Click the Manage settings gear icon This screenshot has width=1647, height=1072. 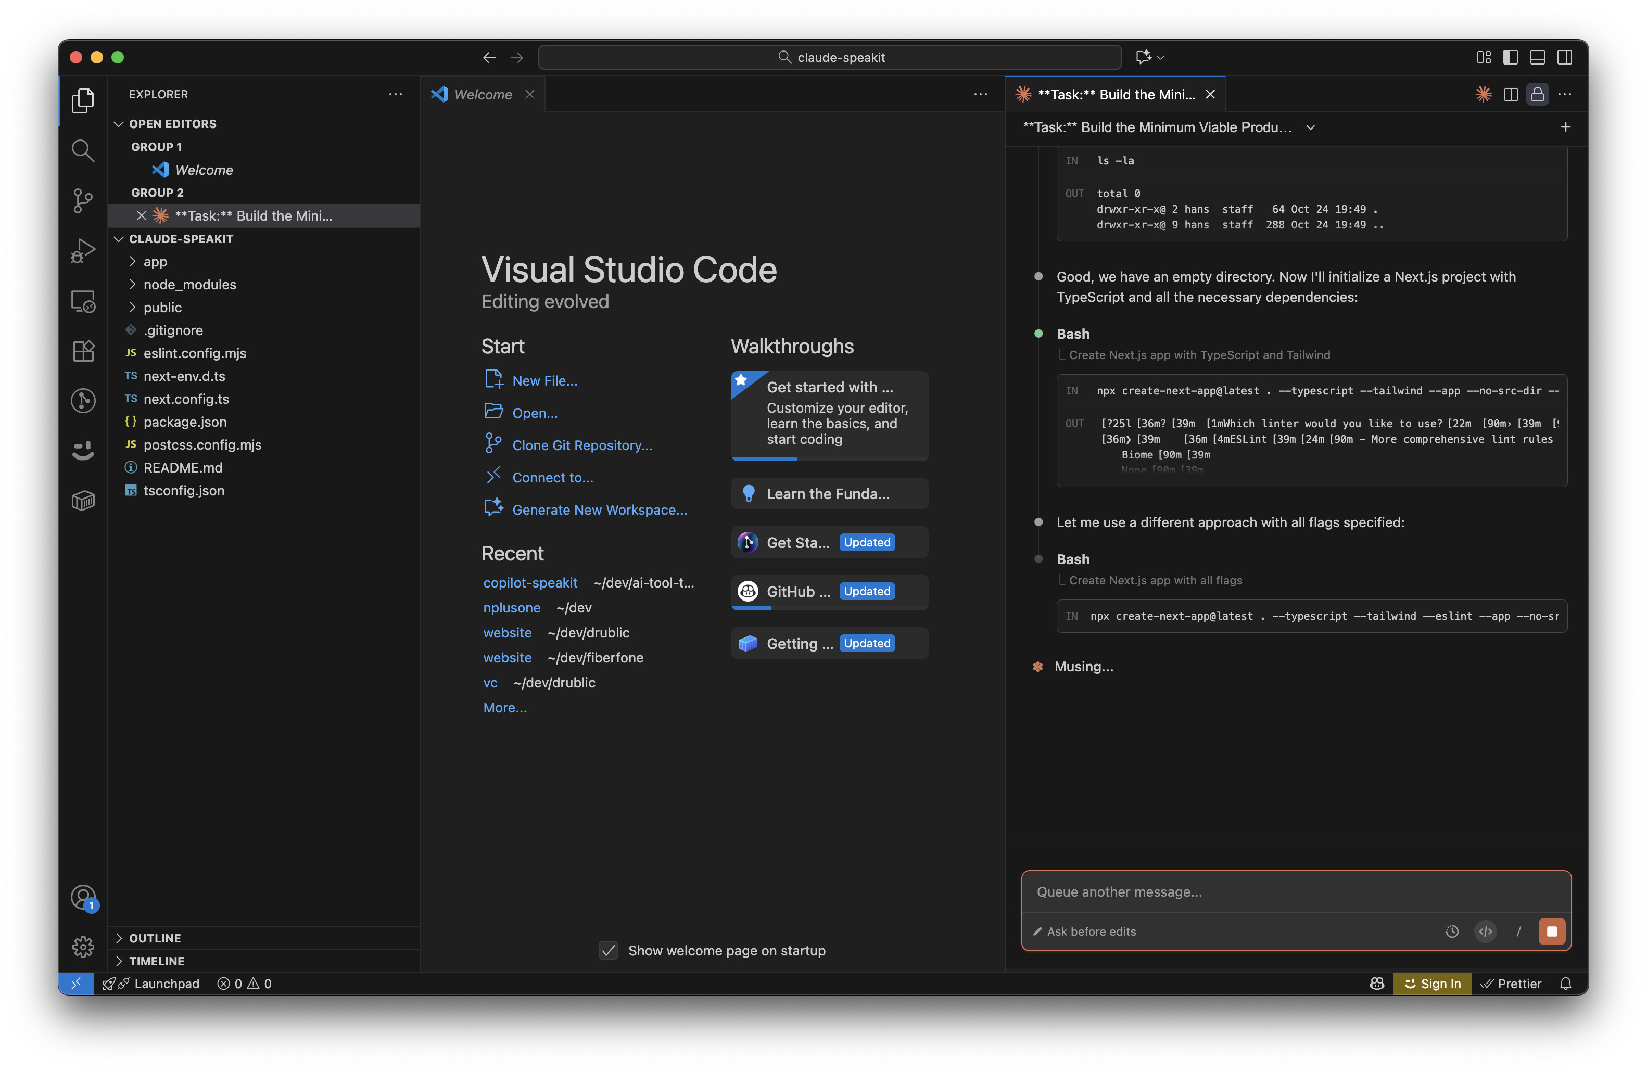tap(83, 946)
